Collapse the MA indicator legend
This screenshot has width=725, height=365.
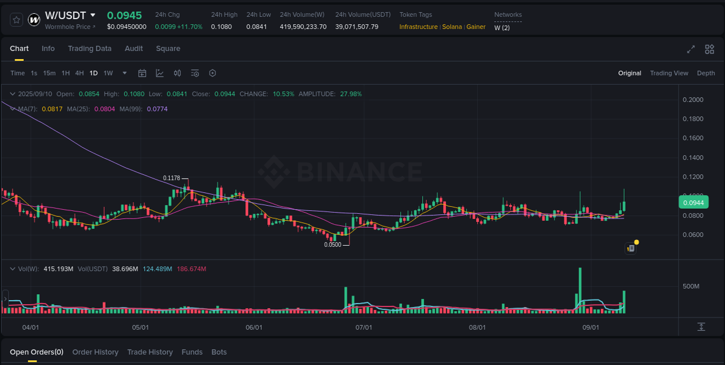click(13, 109)
